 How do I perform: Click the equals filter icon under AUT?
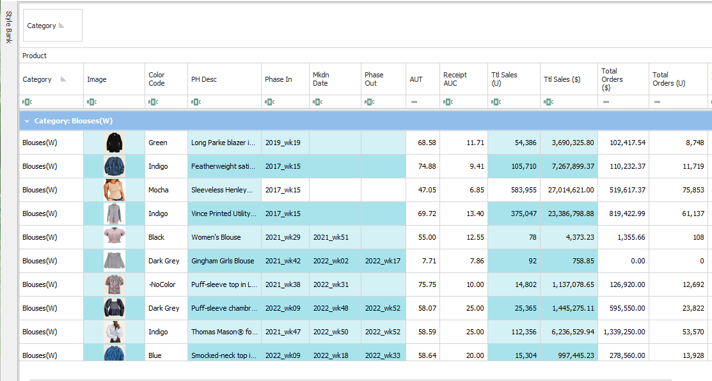coord(413,102)
